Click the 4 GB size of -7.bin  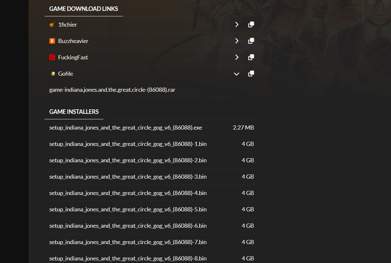(x=248, y=242)
